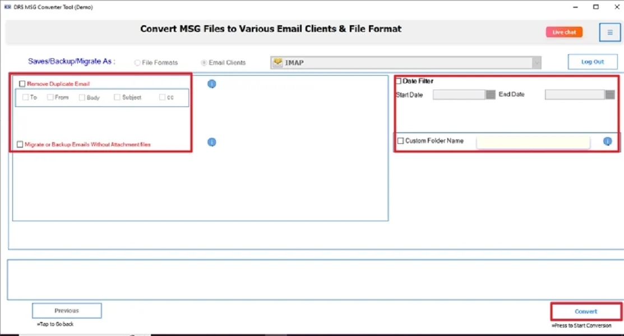This screenshot has width=624, height=336.
Task: Click the Log Out button
Action: pos(592,62)
